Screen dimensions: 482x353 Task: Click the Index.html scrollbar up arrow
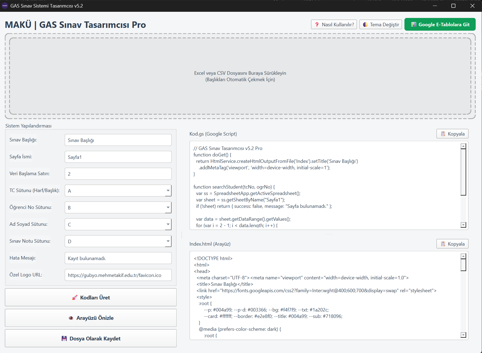pos(463,256)
